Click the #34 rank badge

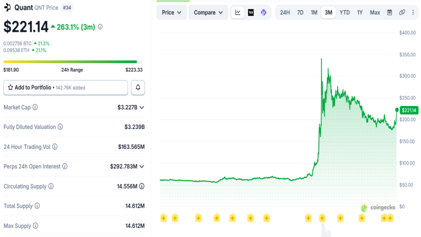point(67,8)
